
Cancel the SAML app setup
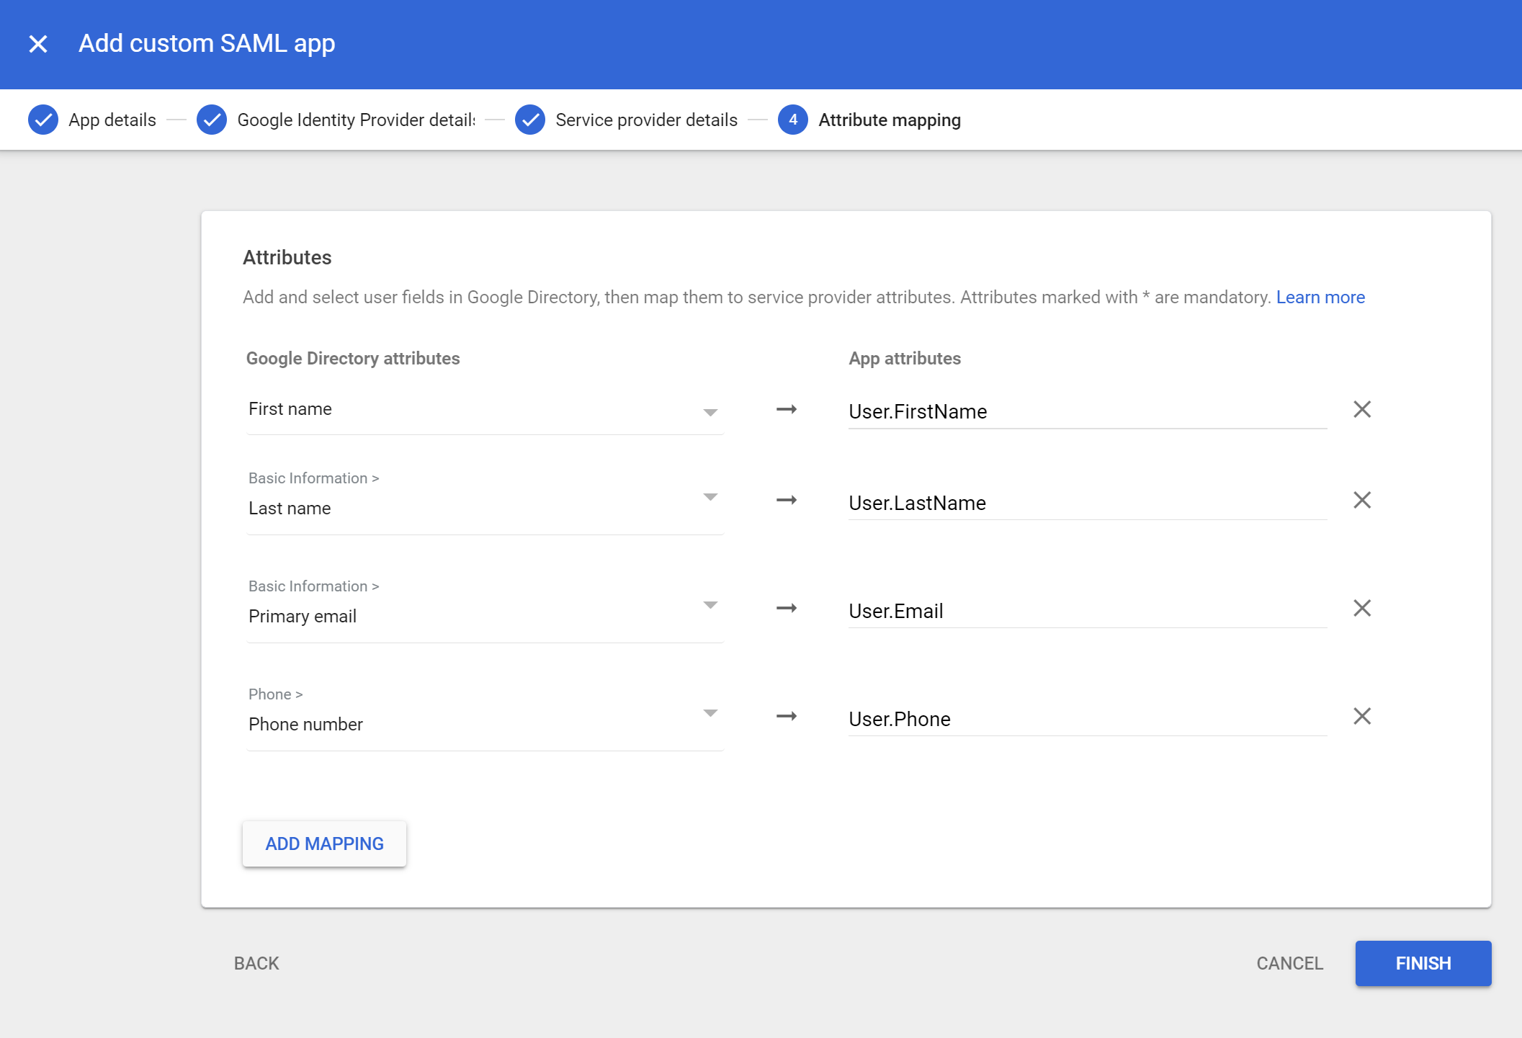point(1290,963)
